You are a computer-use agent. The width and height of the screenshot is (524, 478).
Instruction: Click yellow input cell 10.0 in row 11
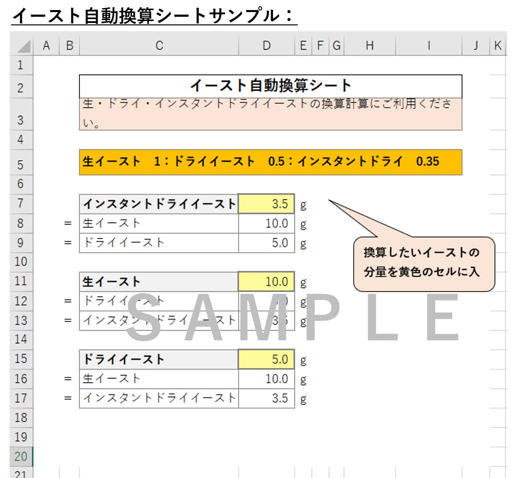266,282
